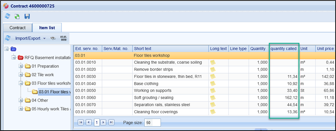This screenshot has height=131, width=336.
Task: Click the 01.01.0010 numbering icon
Action: 63,38
